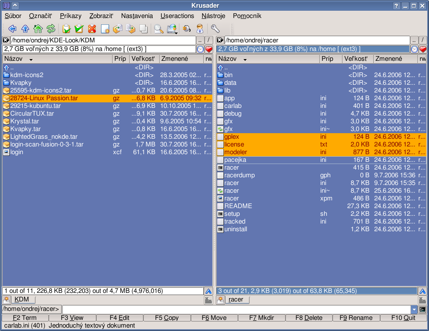Run in terminal mode icon

click(423, 310)
